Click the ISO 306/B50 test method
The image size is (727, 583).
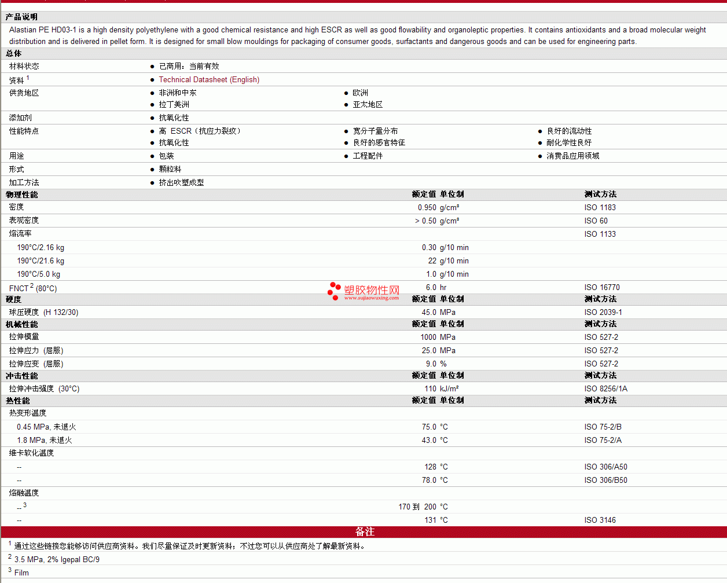click(x=606, y=481)
